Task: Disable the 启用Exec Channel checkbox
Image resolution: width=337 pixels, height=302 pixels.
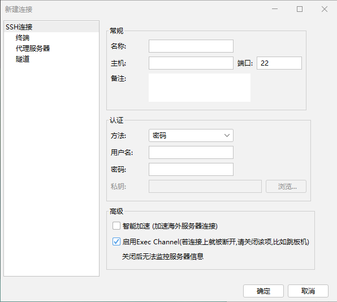Action: (x=116, y=242)
